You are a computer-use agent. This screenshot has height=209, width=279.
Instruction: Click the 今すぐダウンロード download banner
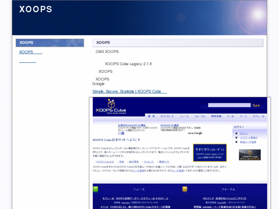click(210, 153)
